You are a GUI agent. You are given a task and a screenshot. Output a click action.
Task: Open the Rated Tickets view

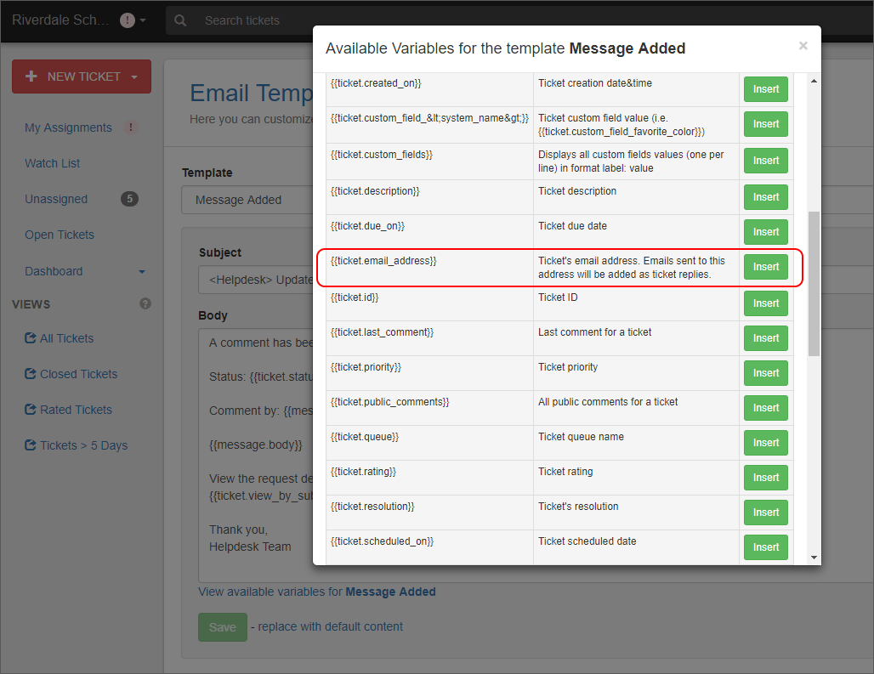coord(76,410)
